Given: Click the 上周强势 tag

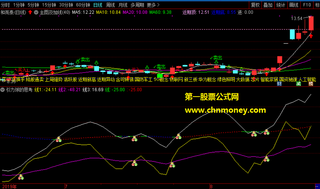Looking at the screenshot, I should pyautogui.click(x=54, y=79).
